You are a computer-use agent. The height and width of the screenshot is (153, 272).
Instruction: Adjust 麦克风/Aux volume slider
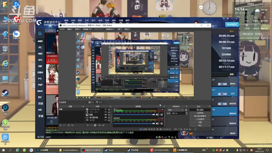(134, 115)
